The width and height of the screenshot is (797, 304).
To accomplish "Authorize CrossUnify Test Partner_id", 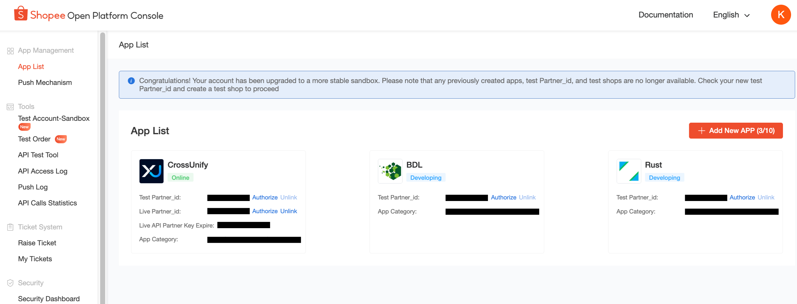I will [x=265, y=197].
